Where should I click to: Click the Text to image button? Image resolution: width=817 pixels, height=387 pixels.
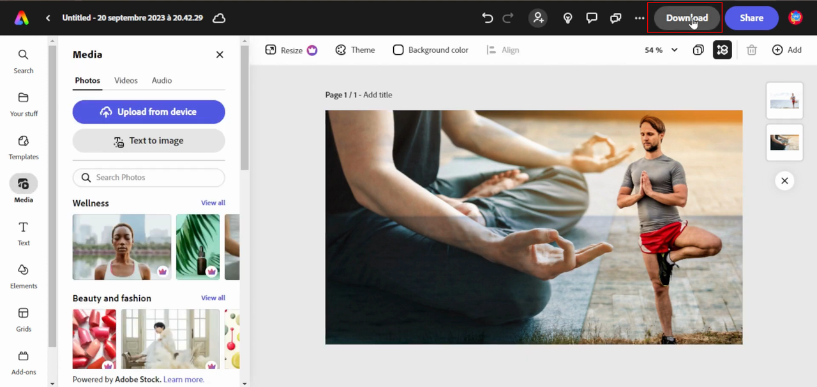pyautogui.click(x=149, y=141)
